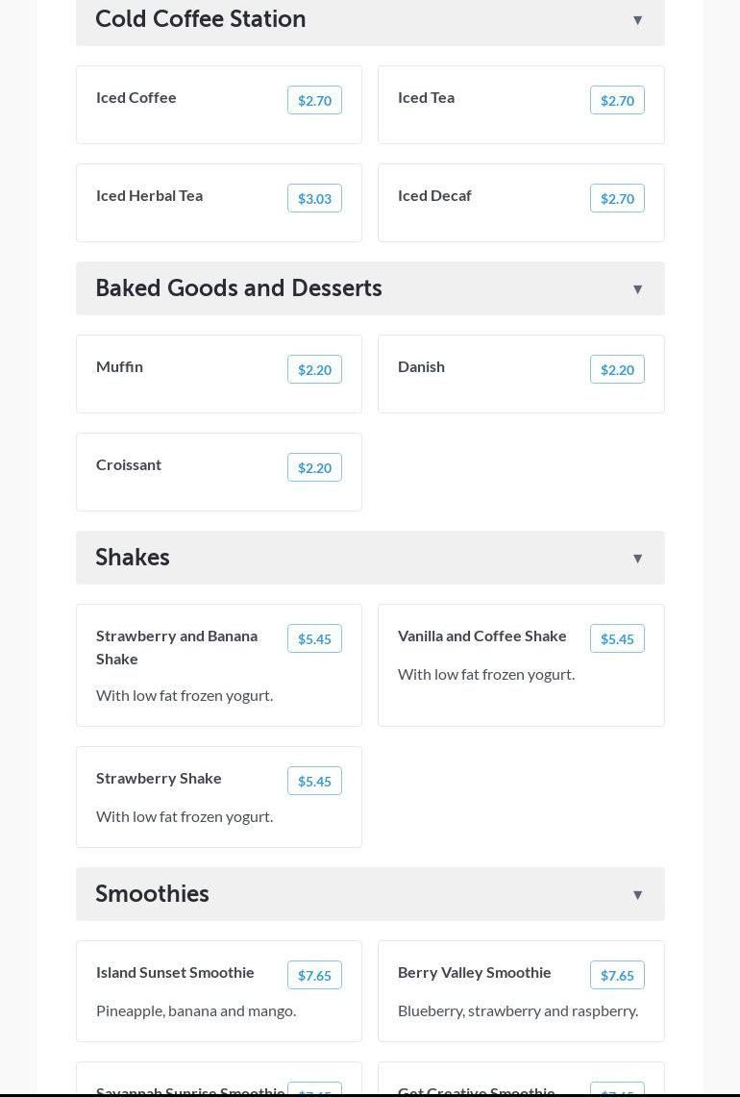Collapse the Baked Goods and Desserts arrow
The image size is (740, 1097).
coord(637,289)
